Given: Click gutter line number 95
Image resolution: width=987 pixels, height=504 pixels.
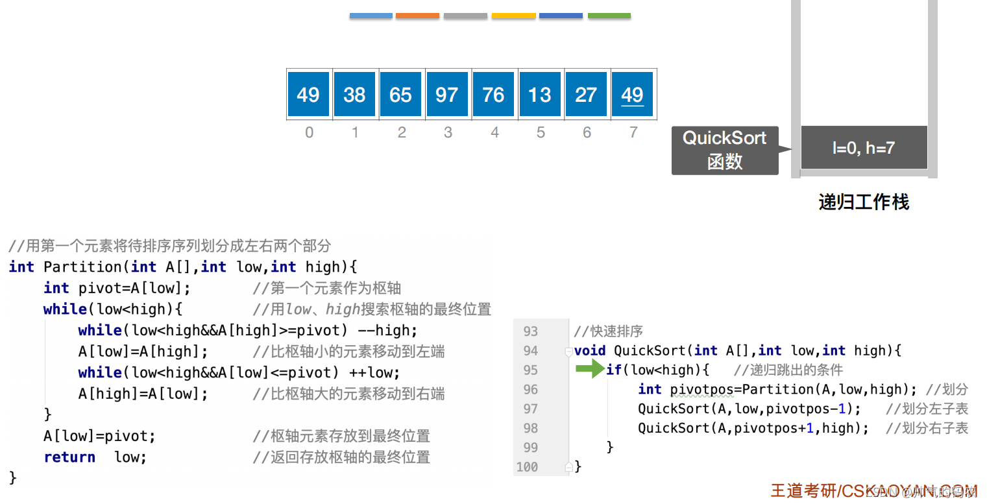Looking at the screenshot, I should click(531, 370).
